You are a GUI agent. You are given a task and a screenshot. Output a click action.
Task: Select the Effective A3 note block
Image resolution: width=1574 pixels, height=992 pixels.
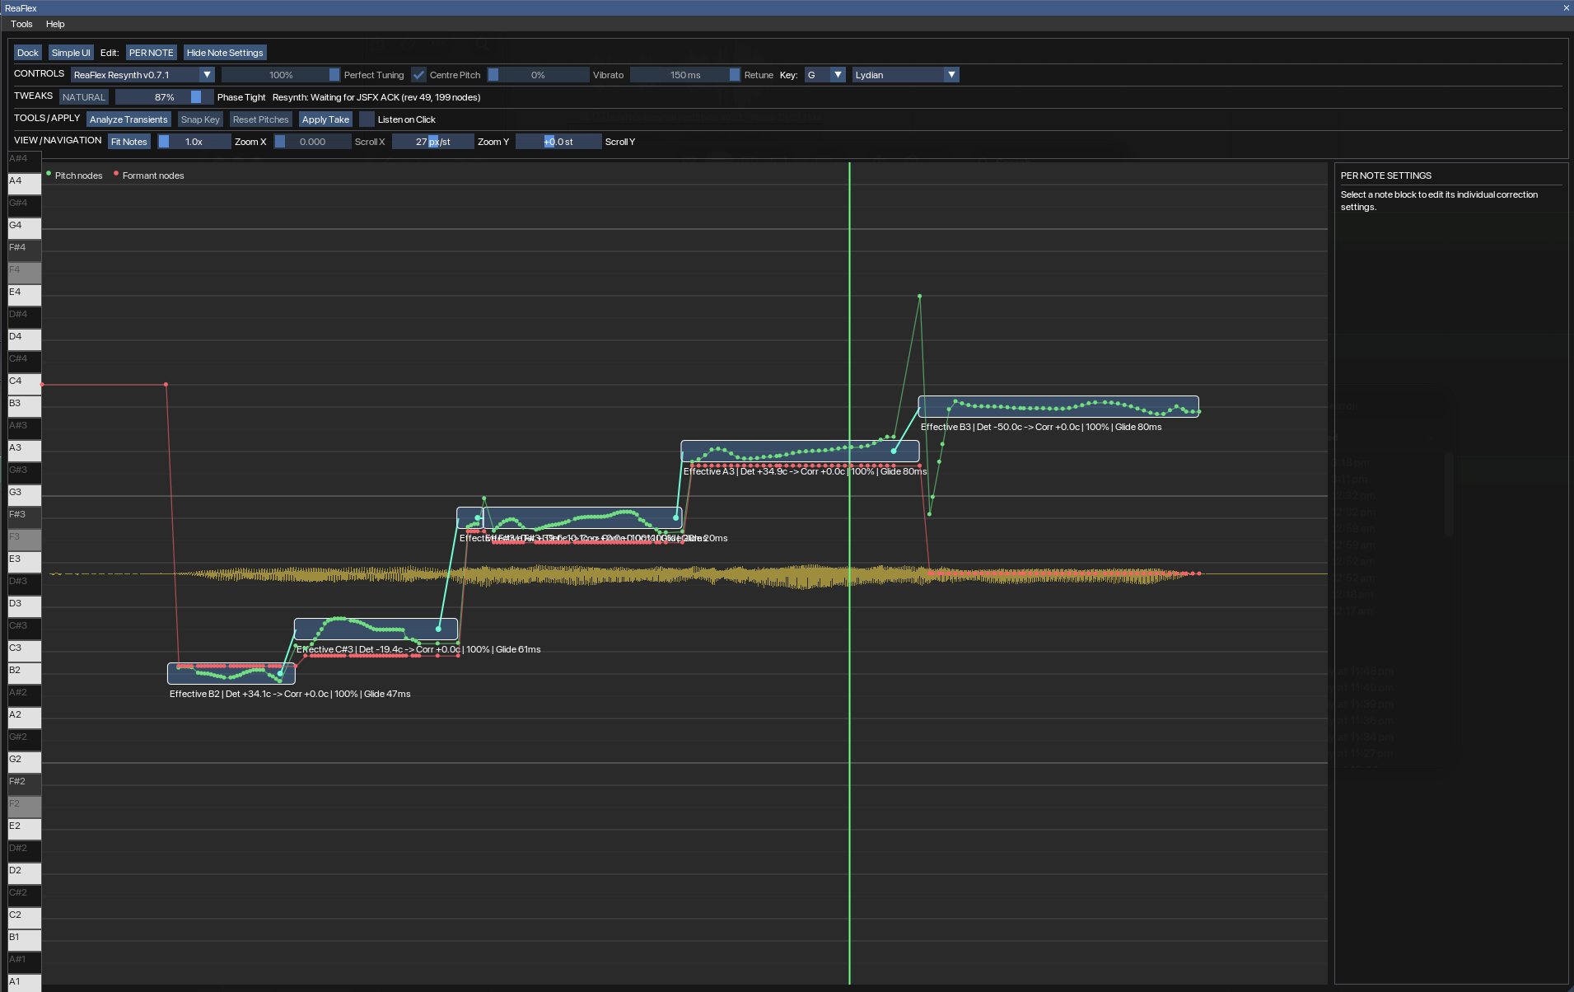tap(800, 451)
